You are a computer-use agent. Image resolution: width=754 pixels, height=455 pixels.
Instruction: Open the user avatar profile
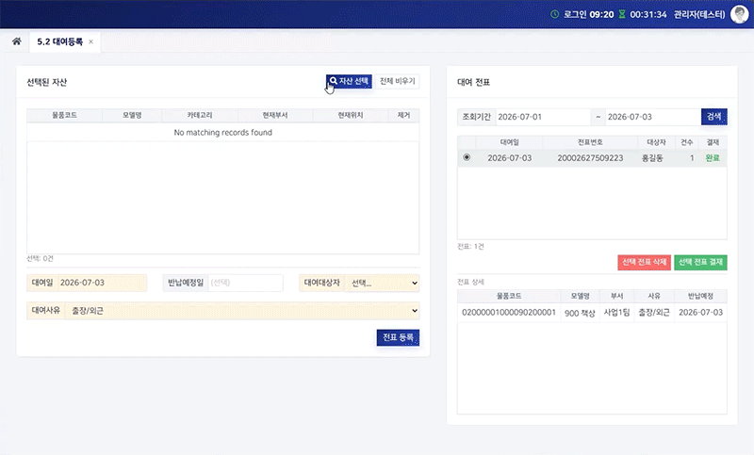pos(739,14)
